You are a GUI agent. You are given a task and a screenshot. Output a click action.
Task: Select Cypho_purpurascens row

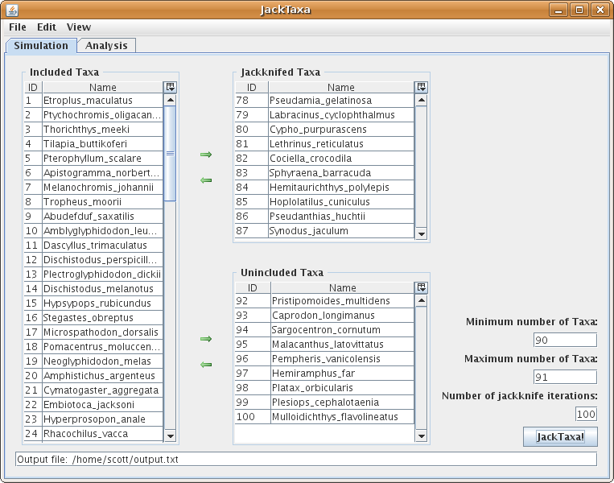[x=324, y=130]
